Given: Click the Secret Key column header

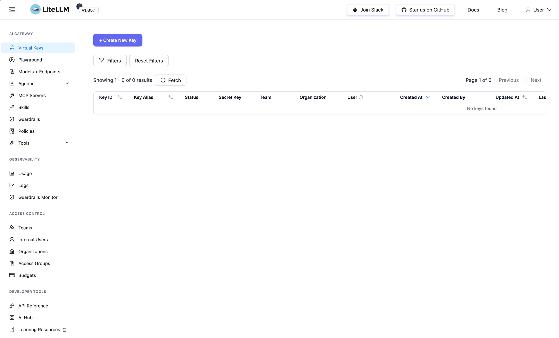Looking at the screenshot, I should (230, 97).
